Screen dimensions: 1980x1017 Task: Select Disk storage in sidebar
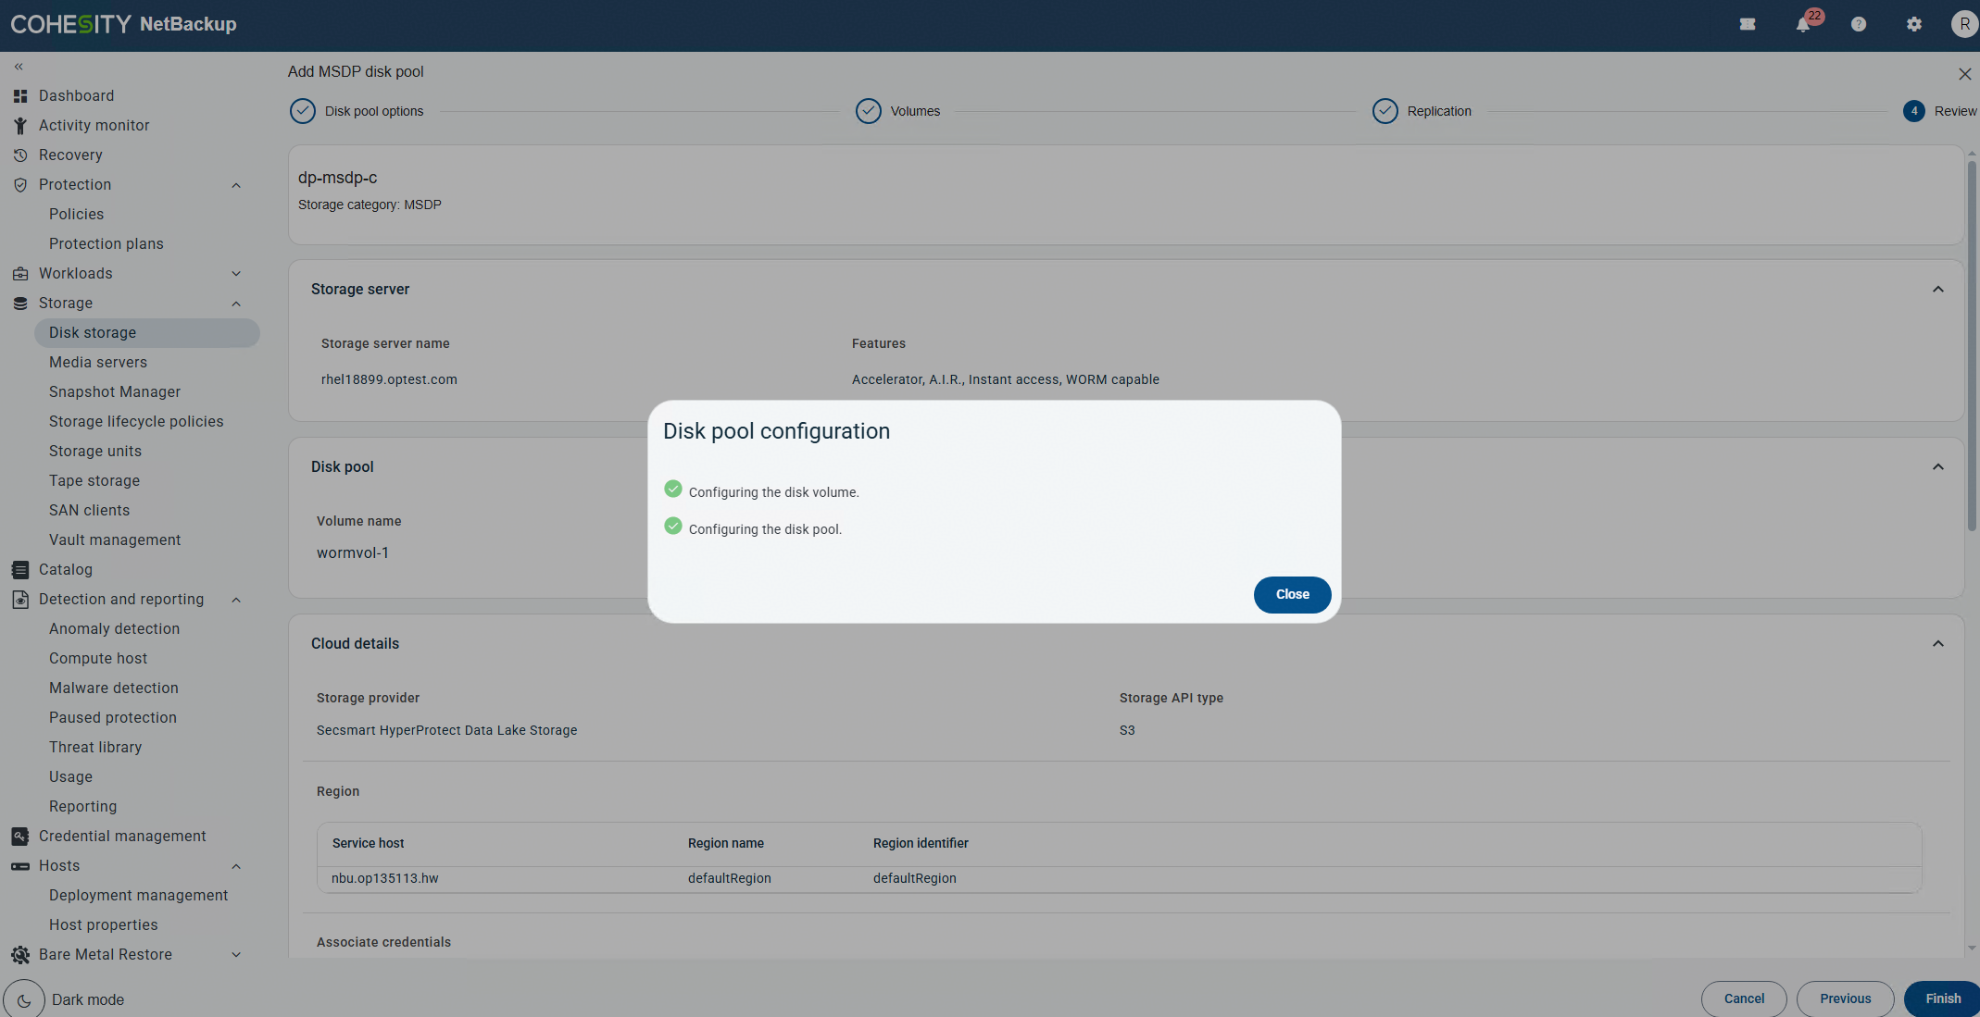(147, 333)
